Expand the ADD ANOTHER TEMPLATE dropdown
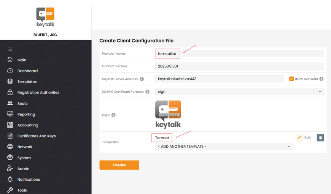Viewport: 331px width, 194px height. click(x=224, y=147)
